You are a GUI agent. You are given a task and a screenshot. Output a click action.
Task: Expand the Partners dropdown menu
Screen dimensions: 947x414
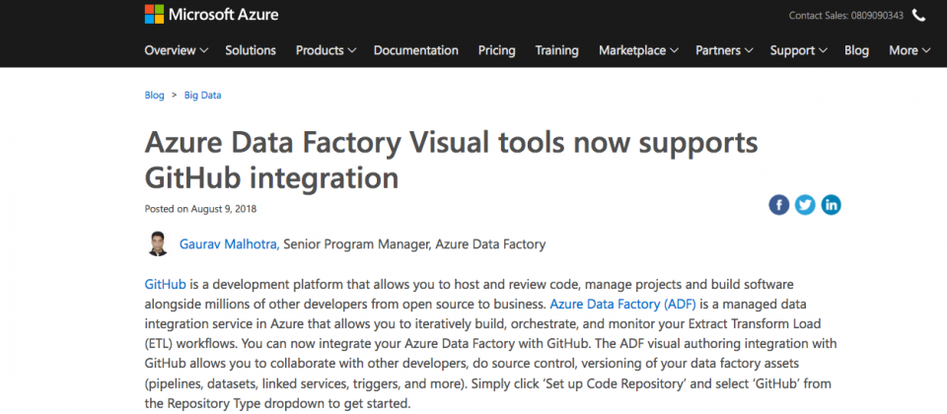tap(724, 50)
